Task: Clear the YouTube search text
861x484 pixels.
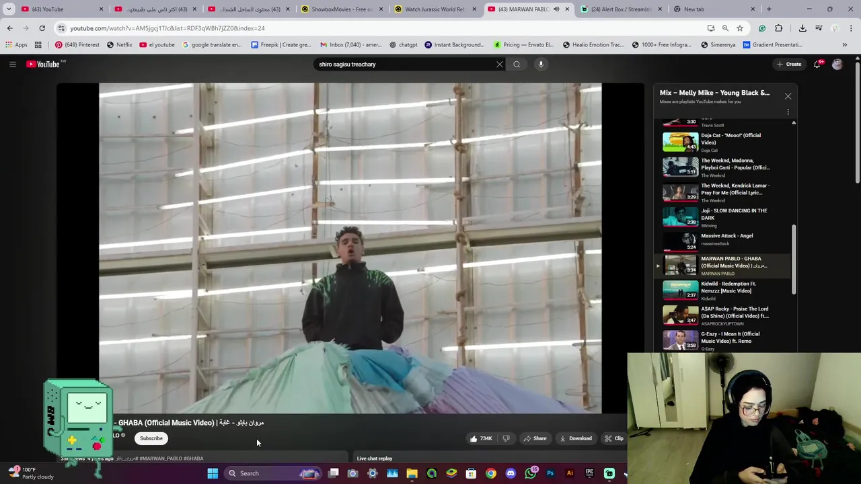Action: 499,65
